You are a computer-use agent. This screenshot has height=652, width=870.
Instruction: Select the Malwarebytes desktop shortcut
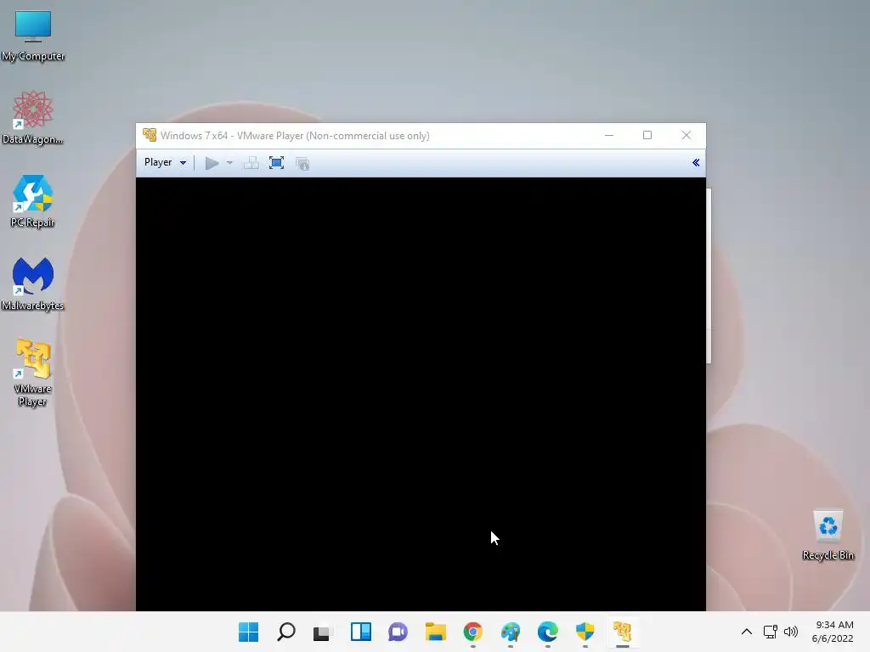[33, 284]
